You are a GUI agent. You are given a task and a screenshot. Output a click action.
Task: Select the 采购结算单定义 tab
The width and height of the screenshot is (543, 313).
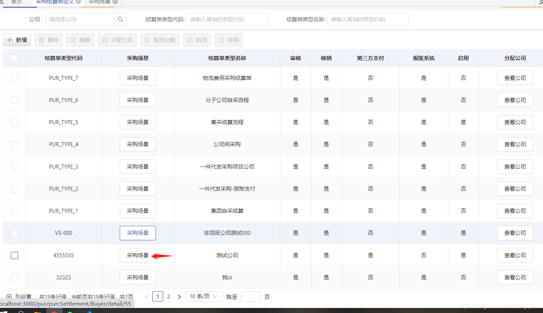(x=55, y=2)
